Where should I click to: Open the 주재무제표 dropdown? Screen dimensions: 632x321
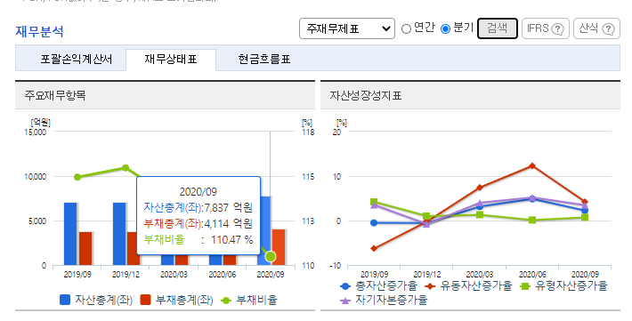pos(346,28)
